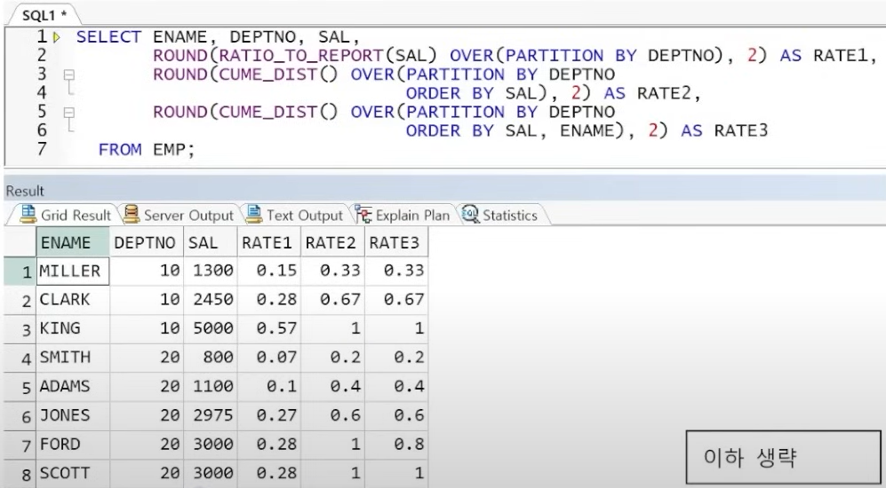Click the 0.07 RATE1 cell
This screenshot has width=886, height=488.
coord(269,358)
